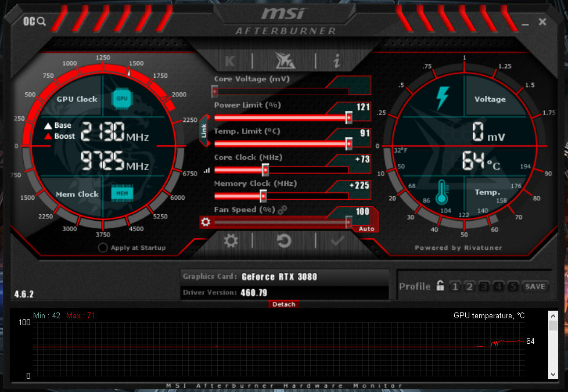Click the driver version 460.79 text

pyautogui.click(x=254, y=292)
